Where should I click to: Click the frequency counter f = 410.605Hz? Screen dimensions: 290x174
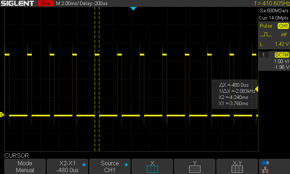point(272,3)
